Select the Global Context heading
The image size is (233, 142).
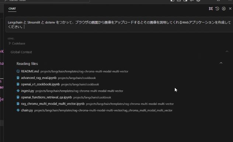click(x=21, y=52)
